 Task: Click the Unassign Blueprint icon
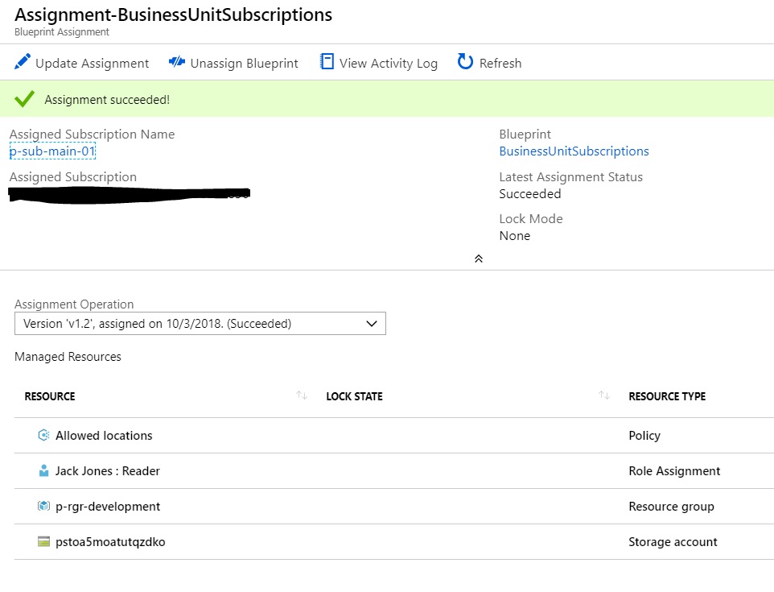tap(177, 62)
